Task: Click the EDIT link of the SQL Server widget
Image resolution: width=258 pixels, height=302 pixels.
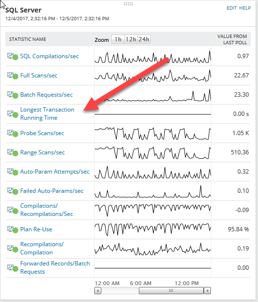Action: pos(232,8)
